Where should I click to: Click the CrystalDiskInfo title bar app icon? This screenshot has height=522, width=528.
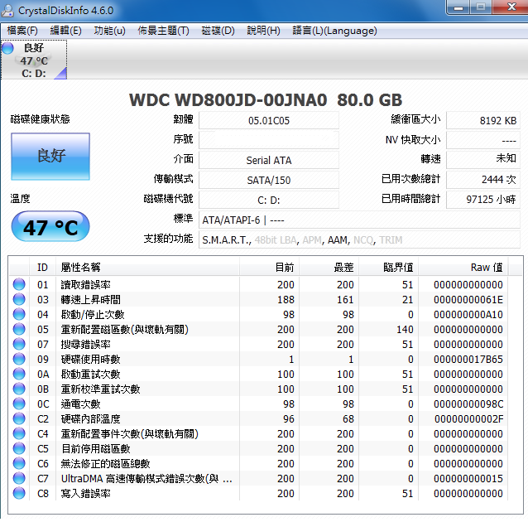(x=7, y=11)
